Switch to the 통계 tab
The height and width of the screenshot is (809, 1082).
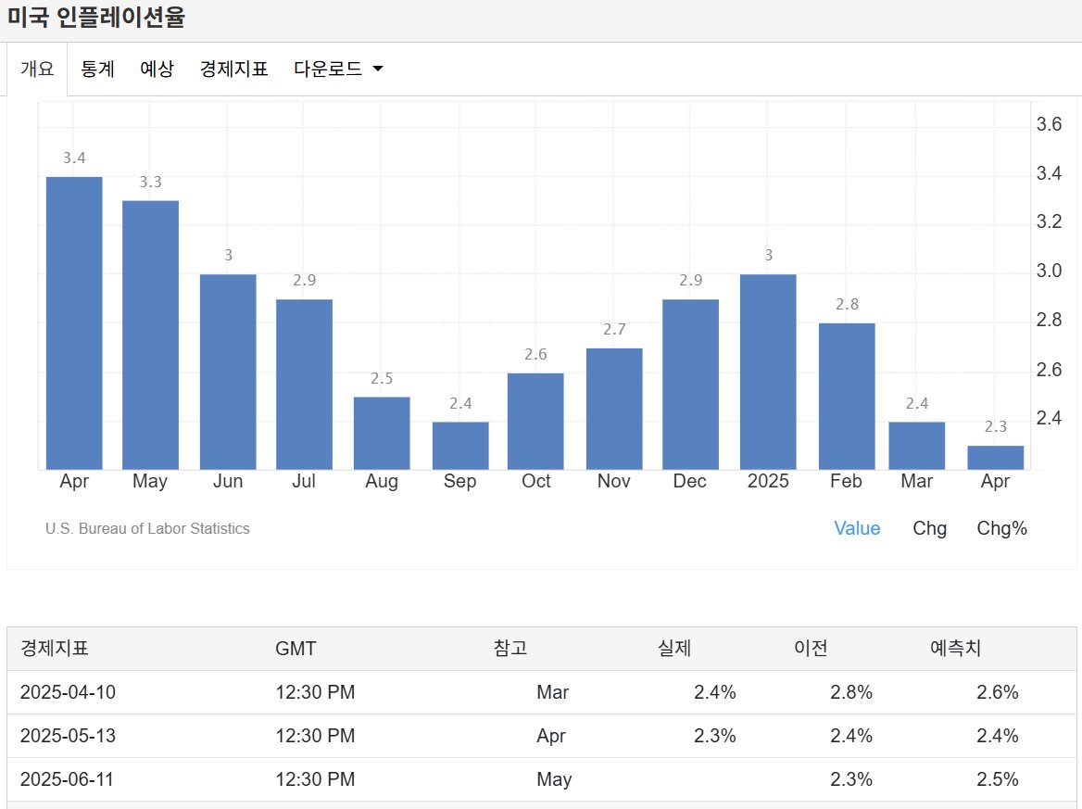[x=97, y=69]
